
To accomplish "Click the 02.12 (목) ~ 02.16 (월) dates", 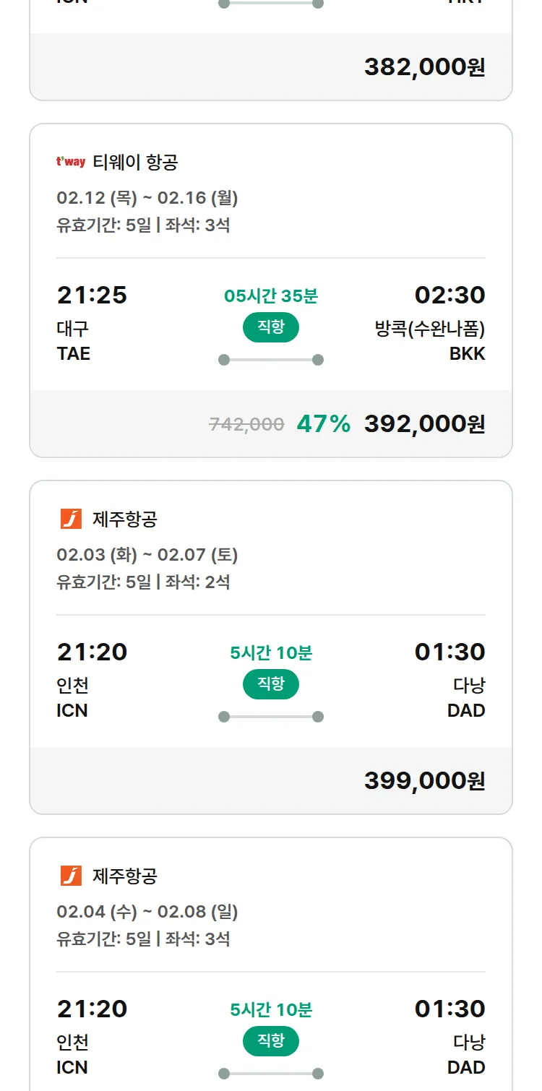I will point(147,198).
